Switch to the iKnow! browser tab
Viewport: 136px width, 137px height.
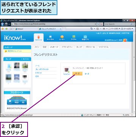pos(26,29)
